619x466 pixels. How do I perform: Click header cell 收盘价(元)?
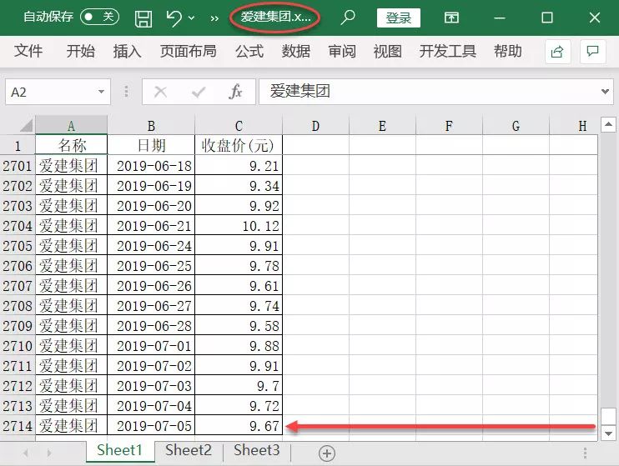coord(239,145)
